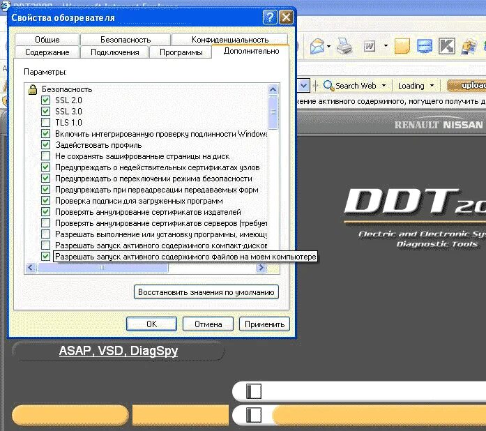Switch to the Содержание tab
The image size is (486, 431).
[47, 52]
